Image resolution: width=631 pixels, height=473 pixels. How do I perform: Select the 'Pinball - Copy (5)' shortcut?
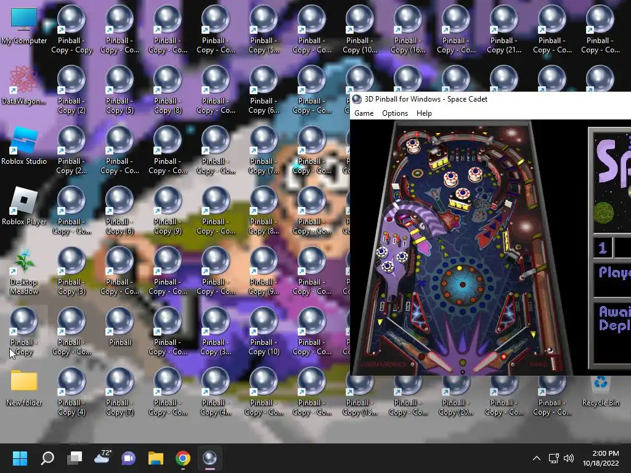120,90
